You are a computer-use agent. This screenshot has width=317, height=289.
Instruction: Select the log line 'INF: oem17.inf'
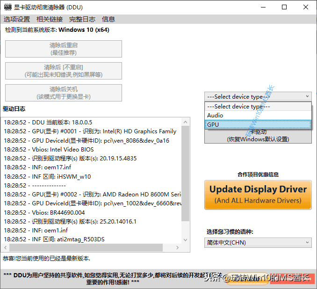[x=37, y=167]
